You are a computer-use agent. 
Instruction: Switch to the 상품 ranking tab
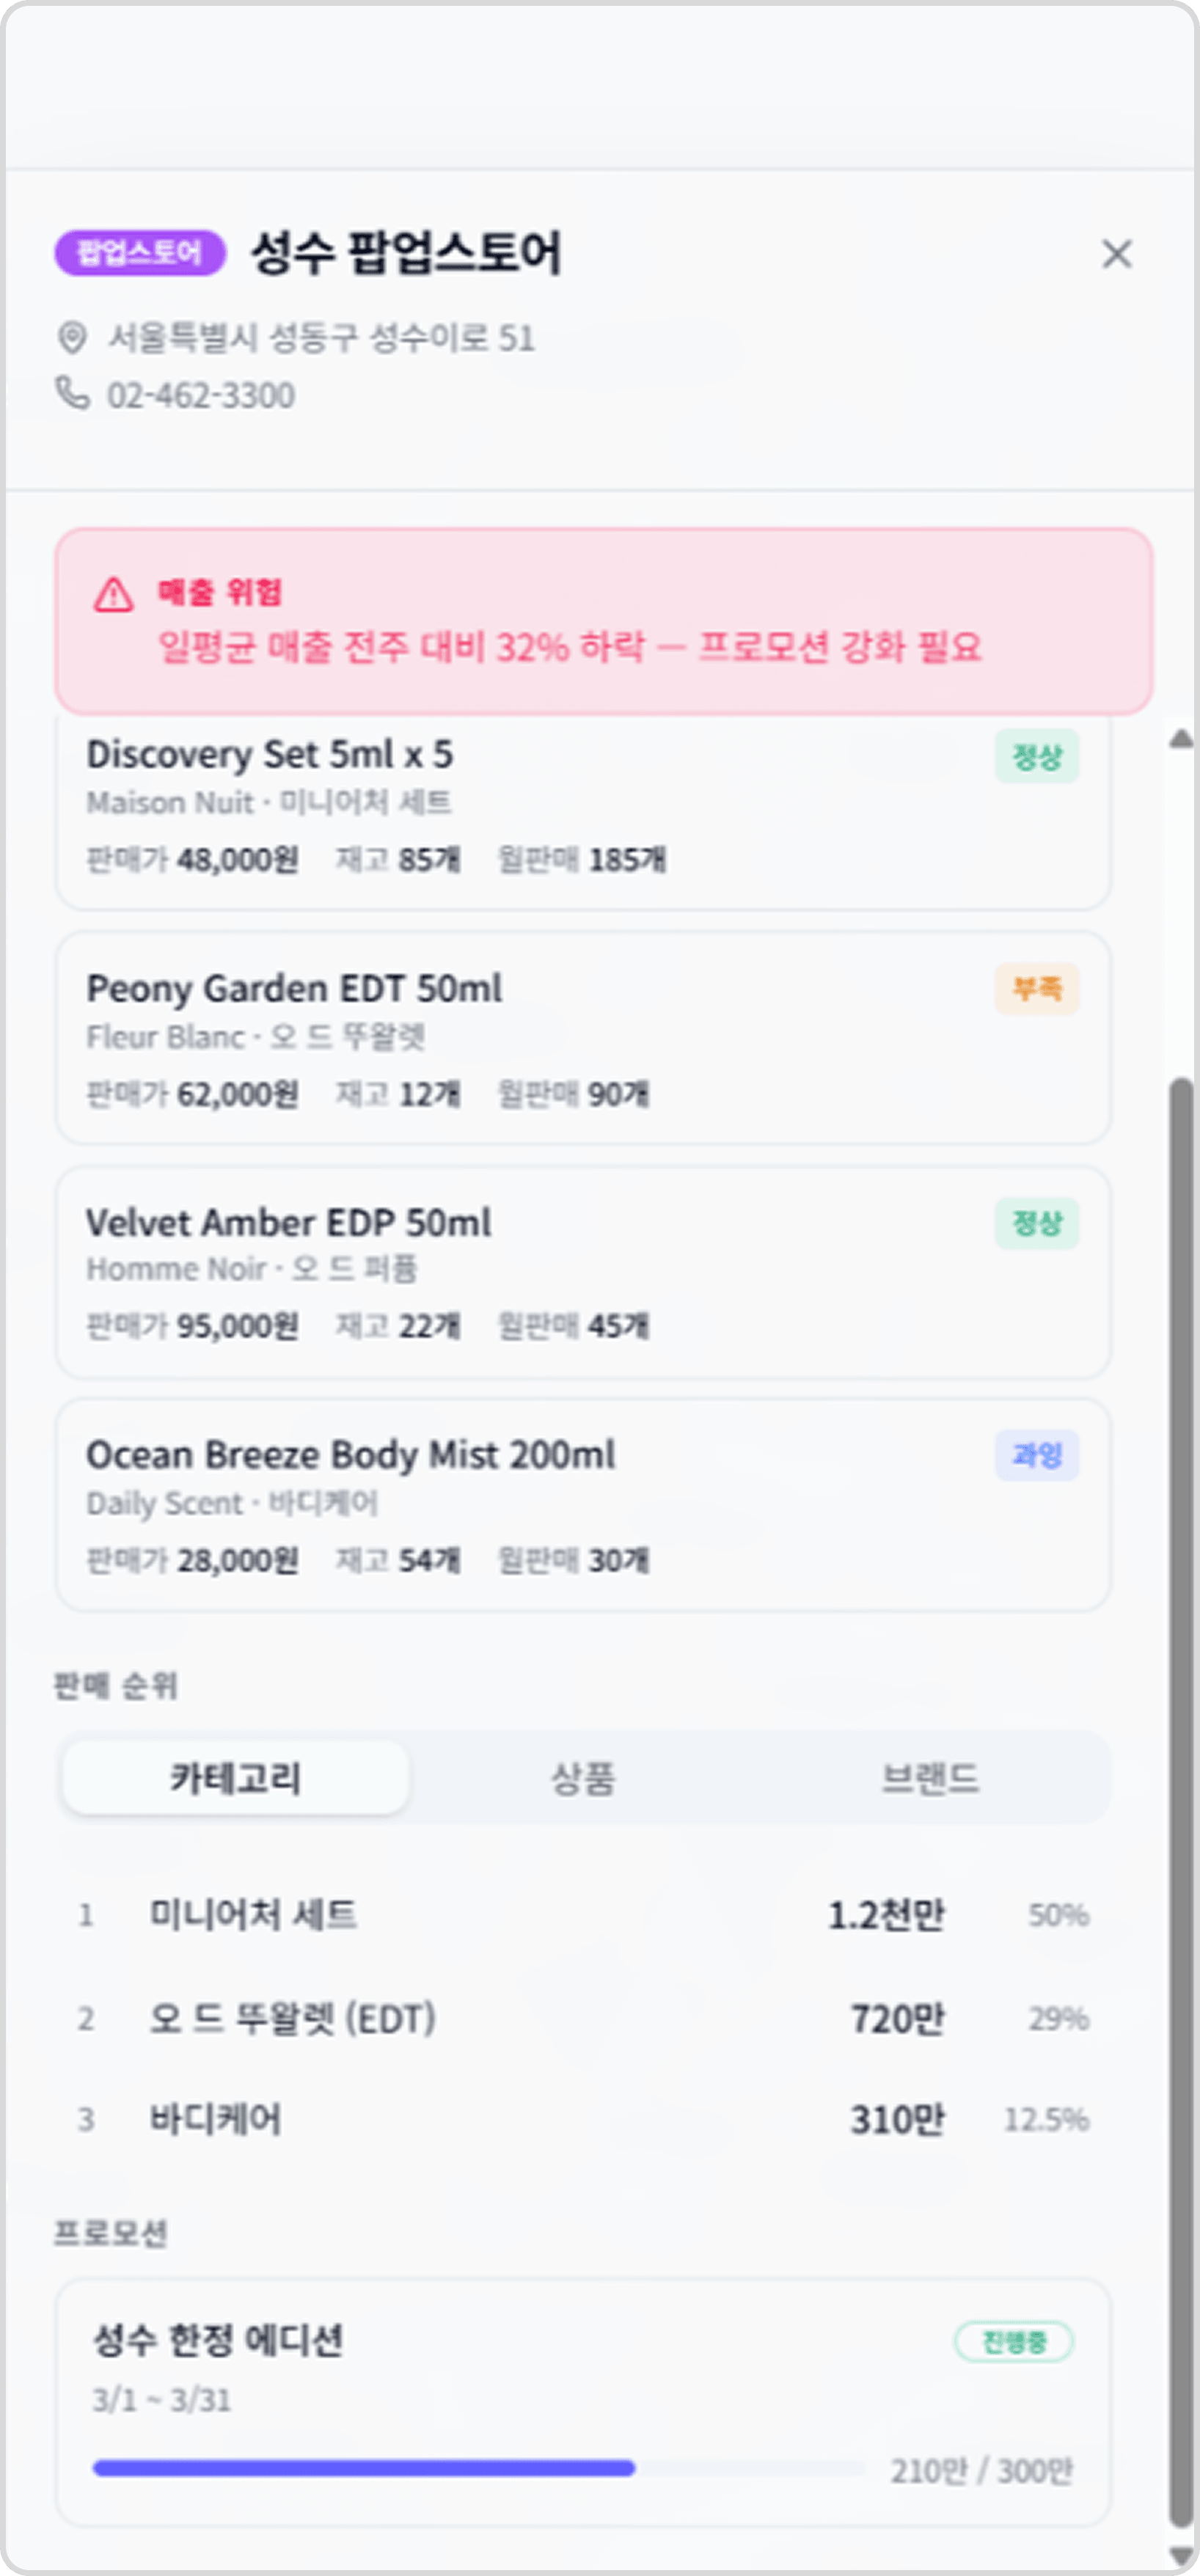coord(583,1778)
